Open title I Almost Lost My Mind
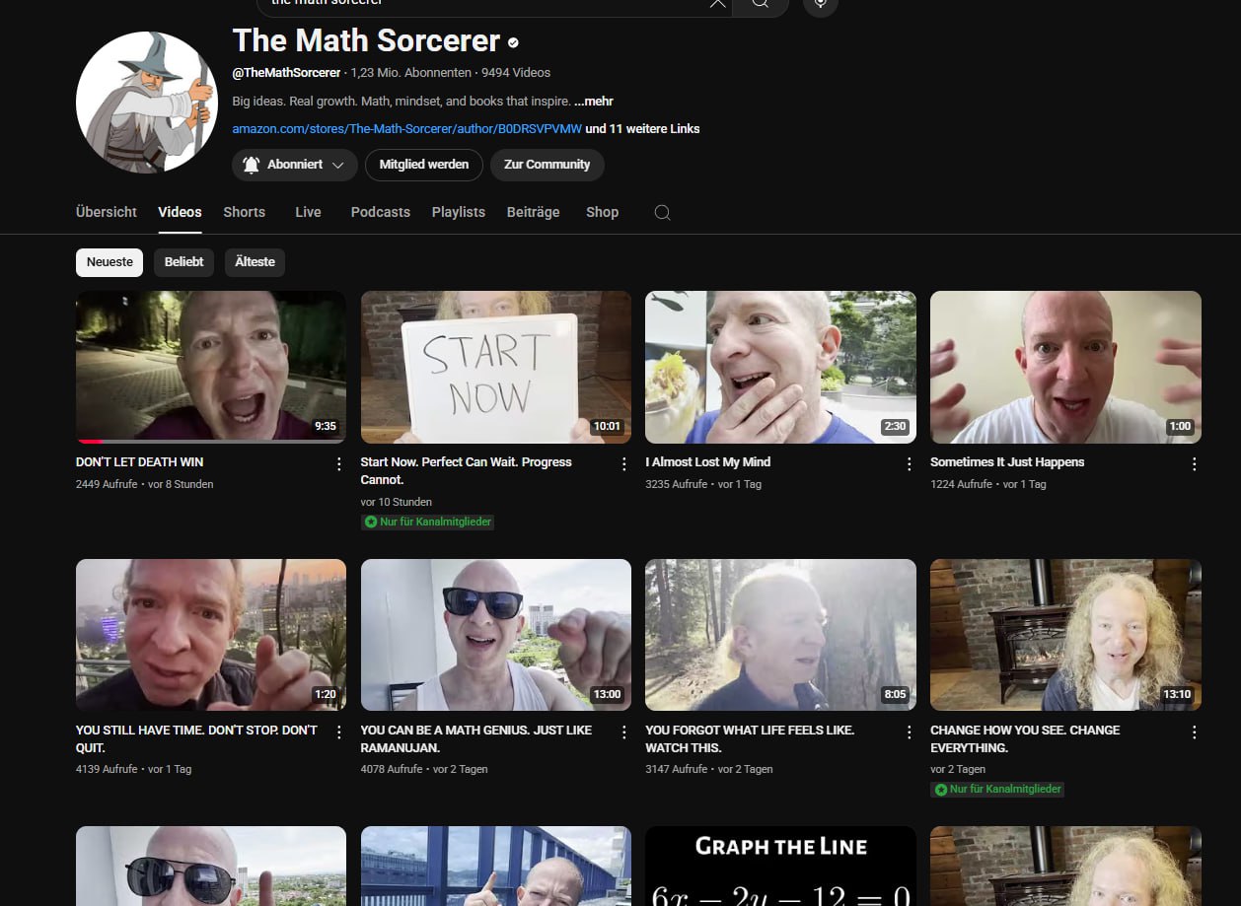The width and height of the screenshot is (1241, 906). point(707,461)
